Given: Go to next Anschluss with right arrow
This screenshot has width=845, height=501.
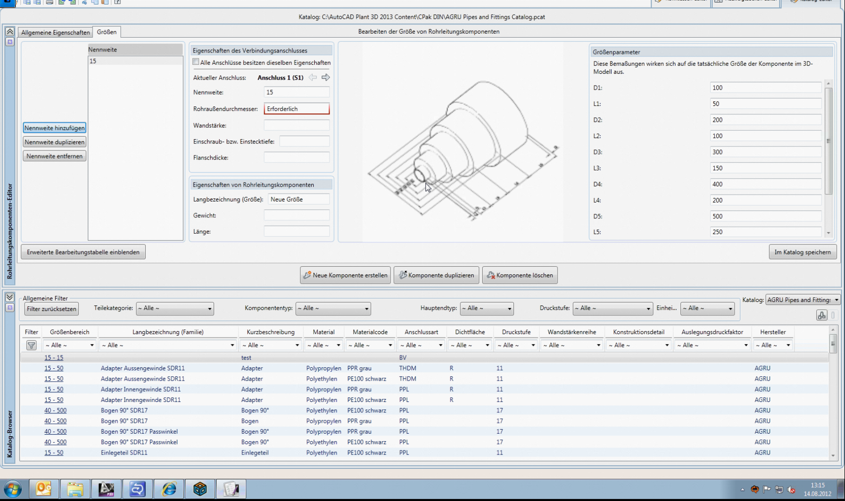Looking at the screenshot, I should [326, 77].
